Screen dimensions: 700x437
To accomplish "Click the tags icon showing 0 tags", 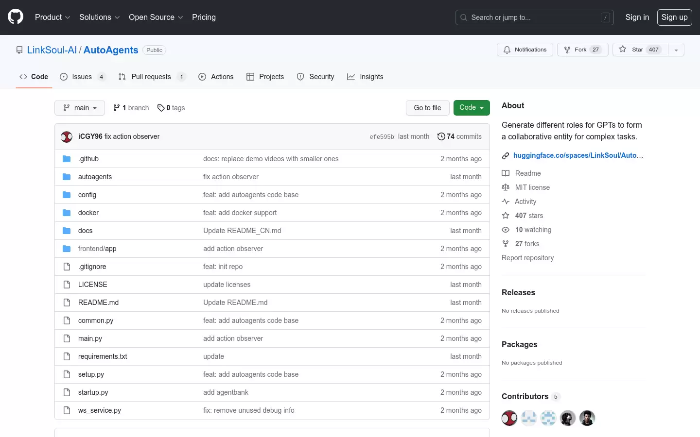I will 161,108.
